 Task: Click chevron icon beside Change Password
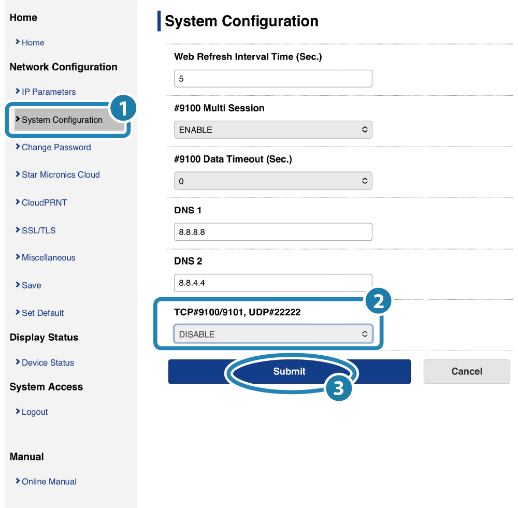click(18, 147)
